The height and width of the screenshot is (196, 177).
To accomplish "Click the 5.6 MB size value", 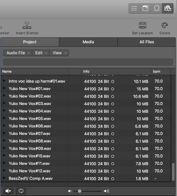I will (x=141, y=127).
